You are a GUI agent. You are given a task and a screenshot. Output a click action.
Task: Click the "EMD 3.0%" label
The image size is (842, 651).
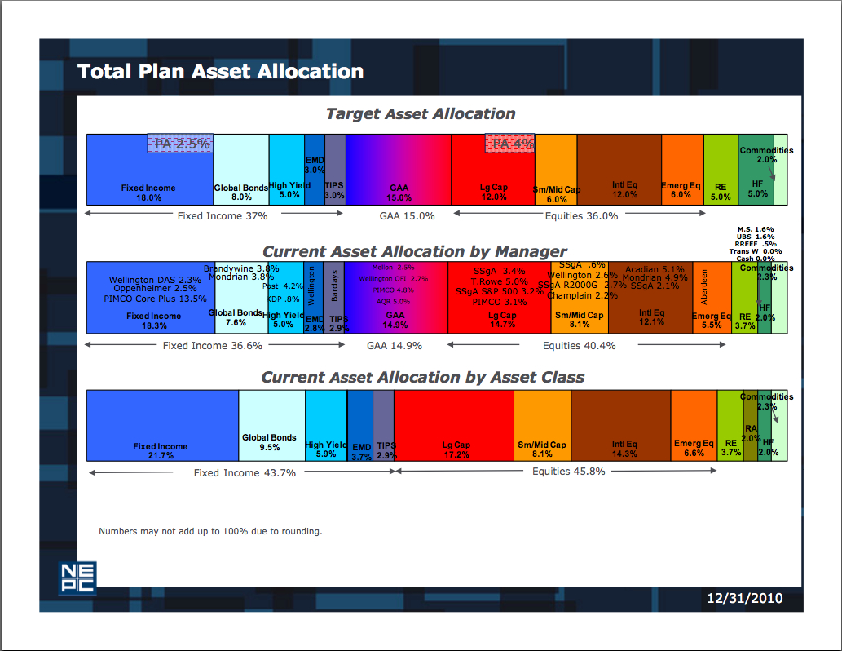coord(315,165)
